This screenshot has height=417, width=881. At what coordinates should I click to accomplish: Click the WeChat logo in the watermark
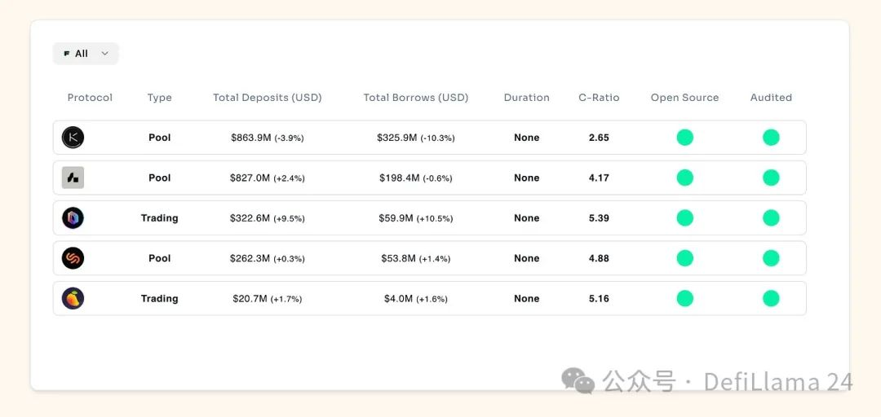tap(578, 381)
